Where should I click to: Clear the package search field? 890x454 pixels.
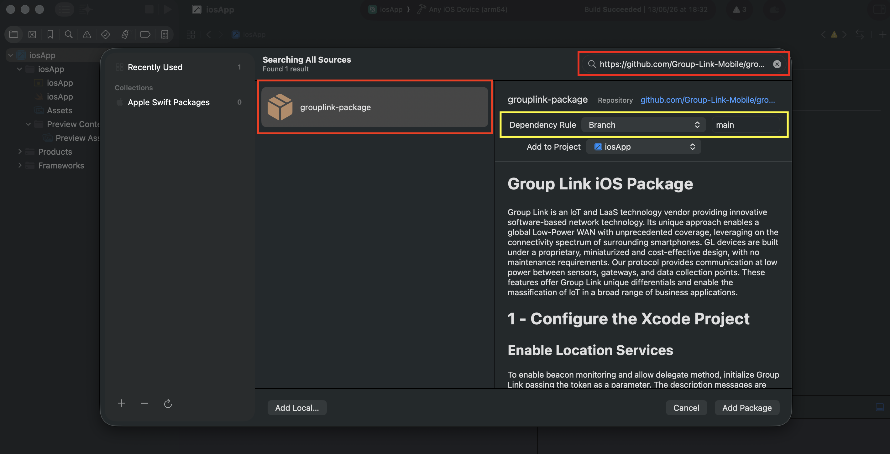tap(777, 64)
